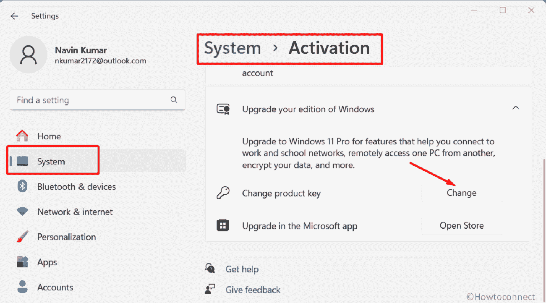
Task: Select the Bluetooth & devices icon
Action: point(23,186)
